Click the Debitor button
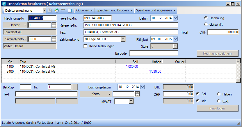242x127 pixels. click(15, 25)
